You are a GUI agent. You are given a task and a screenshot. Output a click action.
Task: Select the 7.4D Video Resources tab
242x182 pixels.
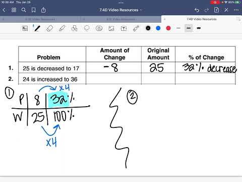point(202,19)
